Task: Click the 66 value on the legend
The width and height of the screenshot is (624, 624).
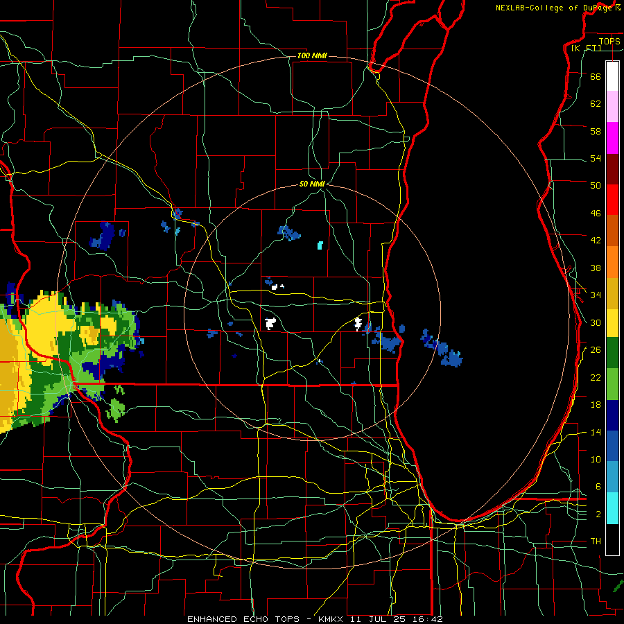Action: click(x=596, y=76)
